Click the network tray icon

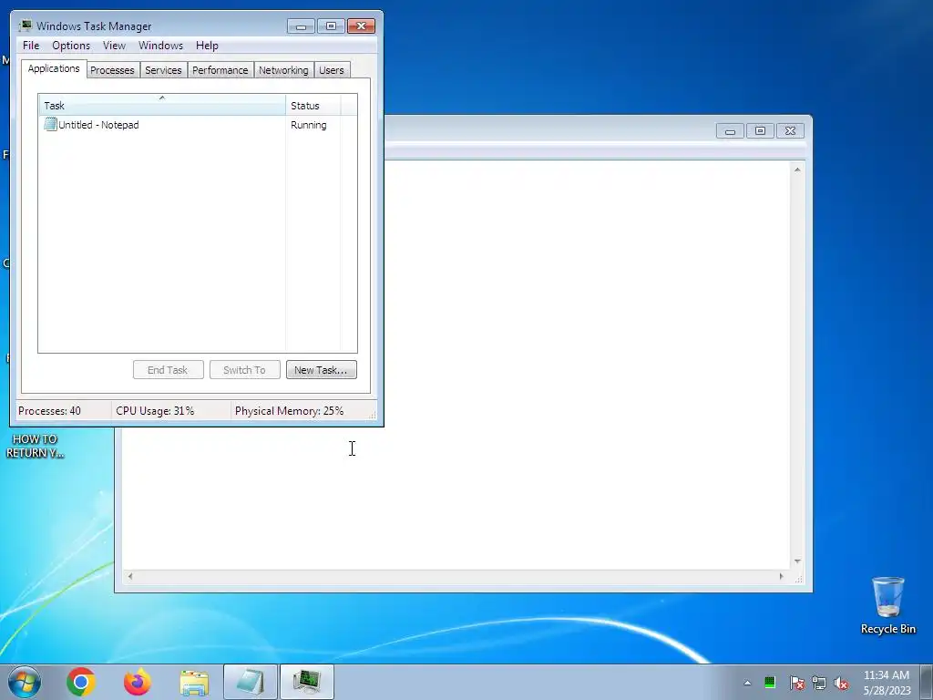pos(819,683)
